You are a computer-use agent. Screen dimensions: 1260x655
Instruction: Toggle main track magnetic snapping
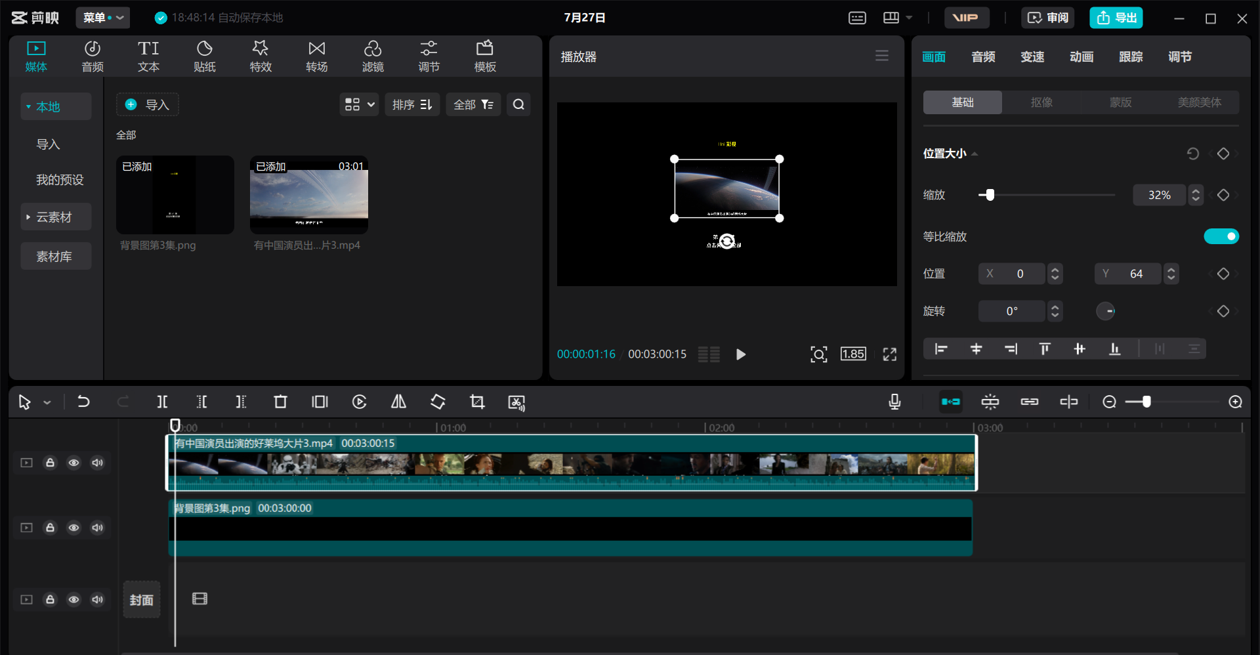click(951, 402)
